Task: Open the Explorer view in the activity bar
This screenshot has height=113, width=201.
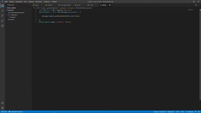Action: click(3, 6)
